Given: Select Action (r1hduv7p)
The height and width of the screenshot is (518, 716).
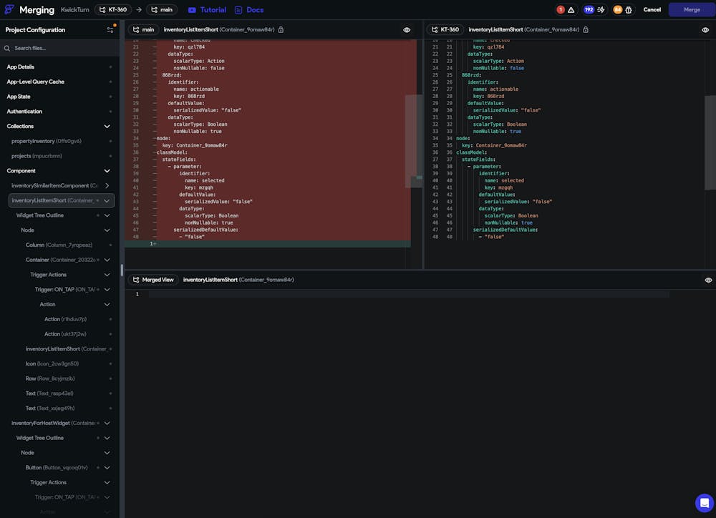Looking at the screenshot, I should (65, 319).
